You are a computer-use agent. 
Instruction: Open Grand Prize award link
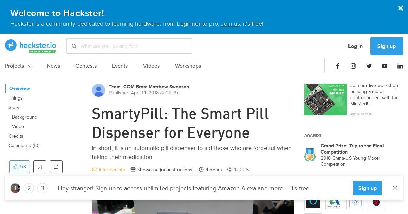[x=352, y=149]
